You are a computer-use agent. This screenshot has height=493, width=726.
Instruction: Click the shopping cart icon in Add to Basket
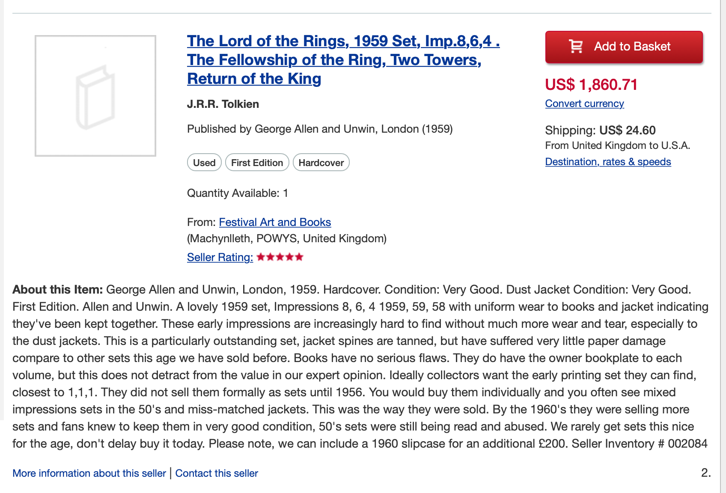[x=576, y=46]
